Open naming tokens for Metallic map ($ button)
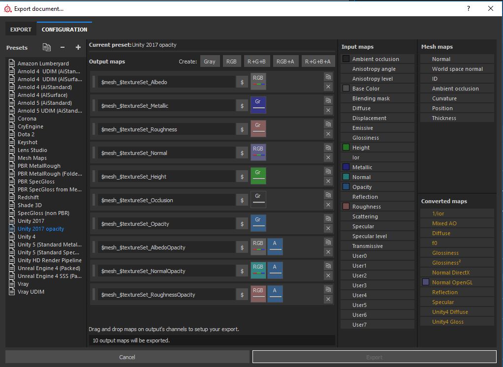 click(x=242, y=106)
